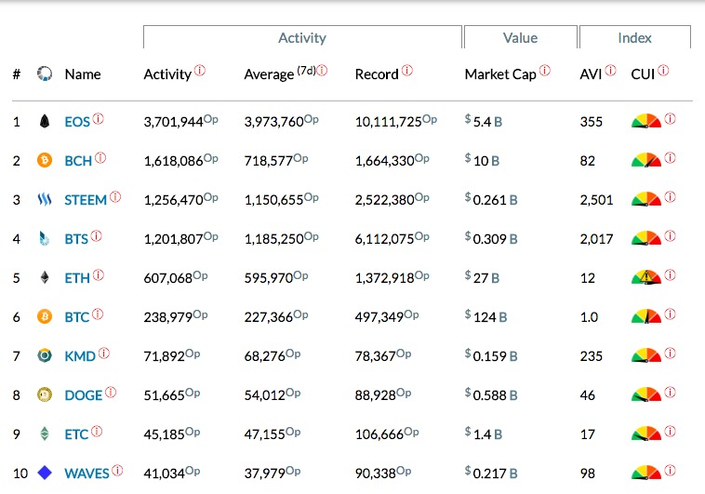This screenshot has height=494, width=705.
Task: Click the ETC green diamond logo
Action: 45,434
